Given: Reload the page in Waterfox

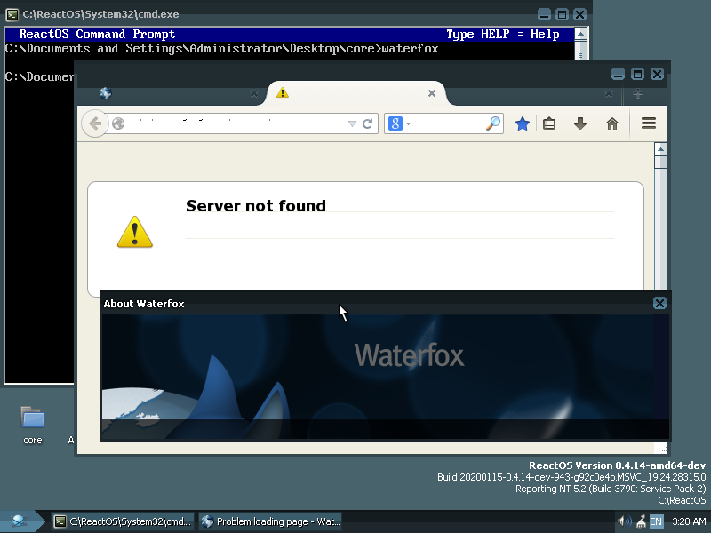Looking at the screenshot, I should [x=368, y=123].
